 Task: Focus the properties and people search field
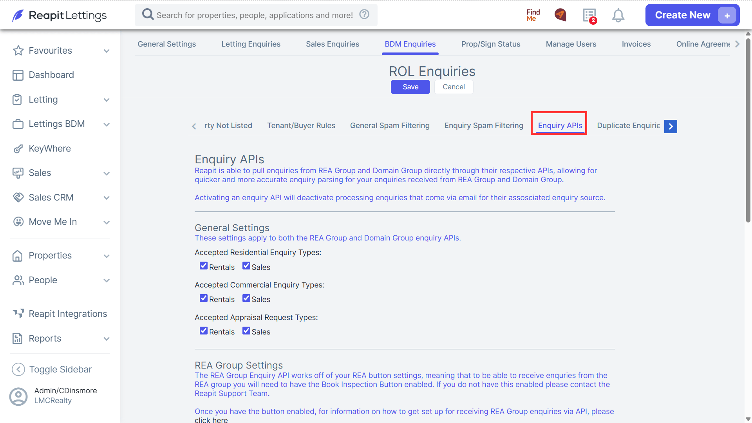[x=255, y=15]
